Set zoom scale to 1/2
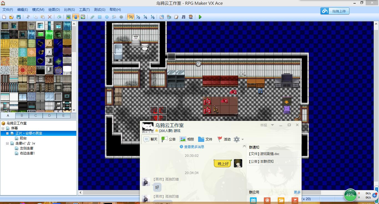 [x=138, y=17]
